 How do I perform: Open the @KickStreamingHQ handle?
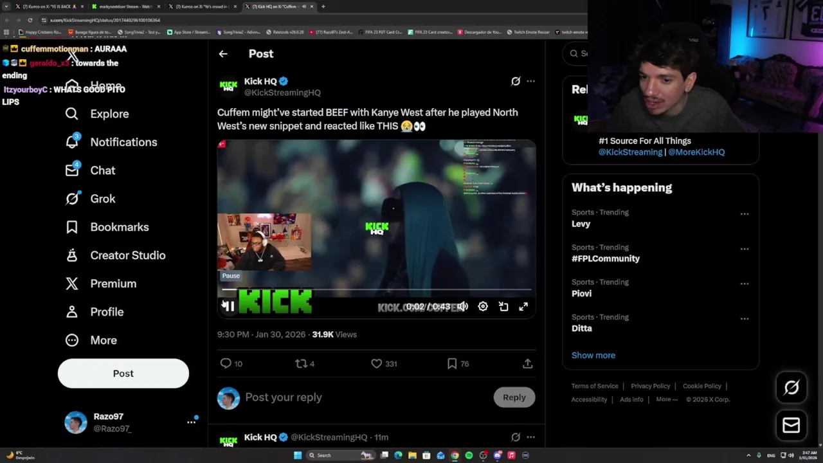click(x=282, y=93)
